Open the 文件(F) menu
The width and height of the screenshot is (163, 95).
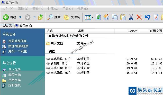[8, 9]
